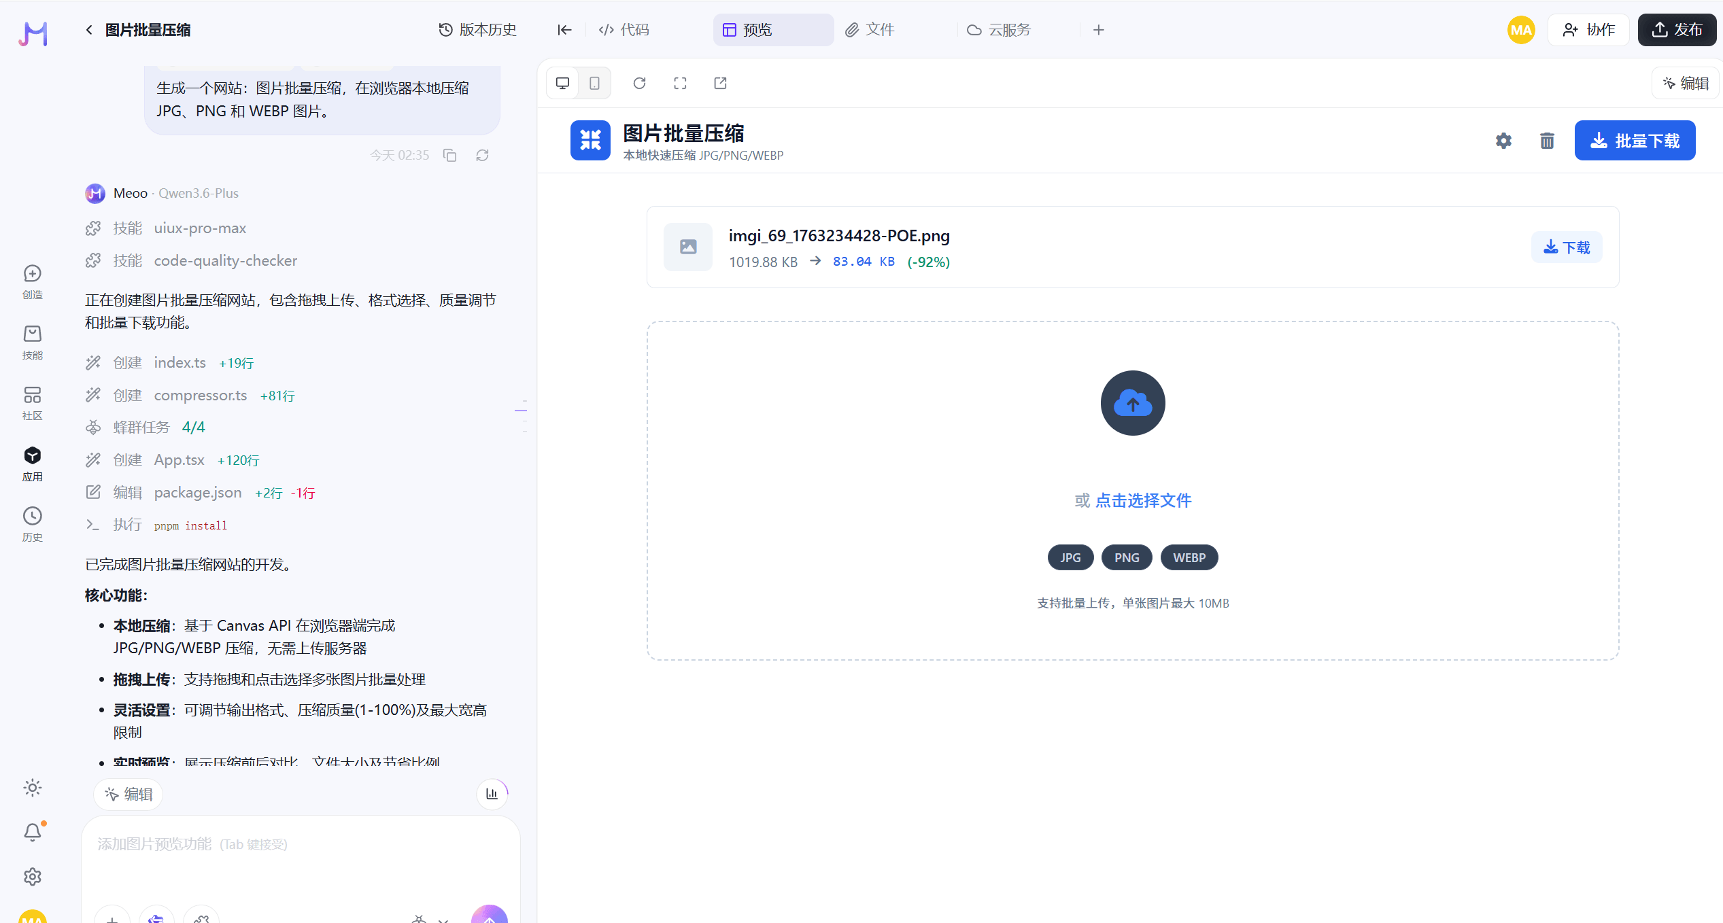
Task: Switch to the 代码 tab
Action: 624,30
